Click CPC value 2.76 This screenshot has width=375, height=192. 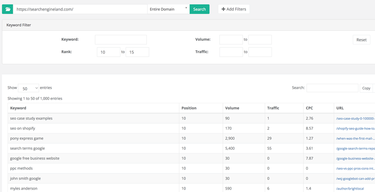(x=309, y=118)
